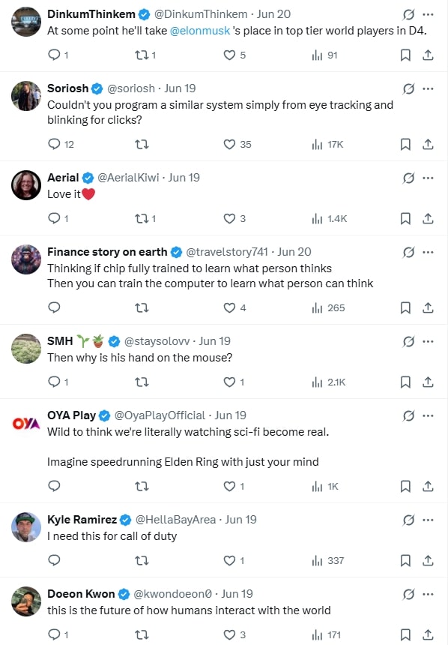Bookmark the OYA Play reply
Viewport: 448px width, 645px height.
tap(406, 486)
